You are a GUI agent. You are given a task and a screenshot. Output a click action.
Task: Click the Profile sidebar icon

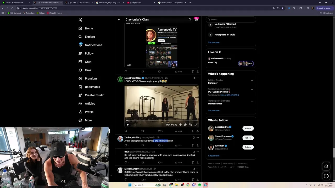click(x=80, y=112)
